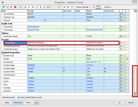Click the lock icon on Created By row
This screenshot has height=107, width=138.
[x=120, y=27]
